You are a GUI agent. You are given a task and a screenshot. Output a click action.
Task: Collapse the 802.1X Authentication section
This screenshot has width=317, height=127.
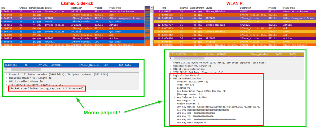coord(171,78)
